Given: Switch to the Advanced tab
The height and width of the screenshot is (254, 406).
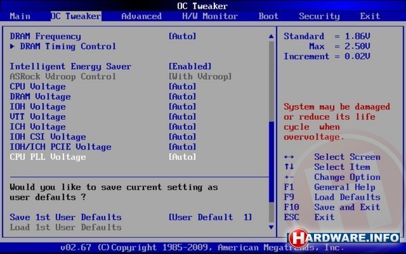Looking at the screenshot, I should (x=141, y=16).
